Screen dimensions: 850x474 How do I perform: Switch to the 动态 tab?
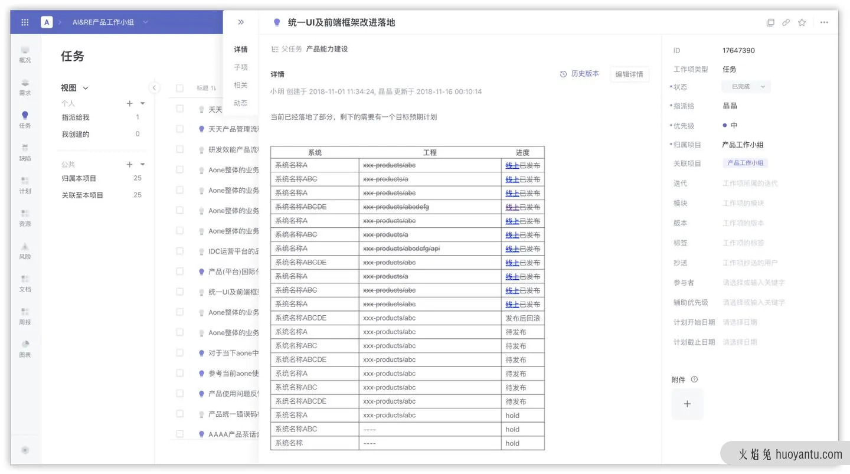point(241,103)
